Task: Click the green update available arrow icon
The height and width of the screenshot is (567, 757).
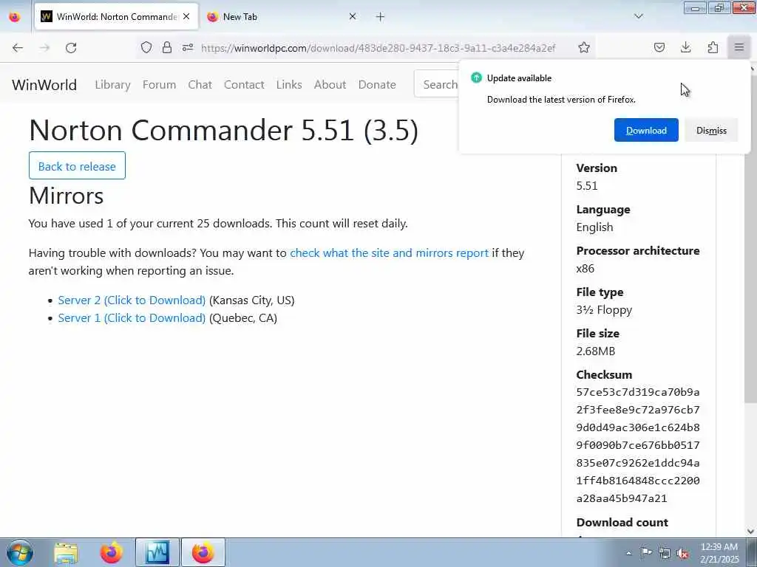Action: click(477, 78)
